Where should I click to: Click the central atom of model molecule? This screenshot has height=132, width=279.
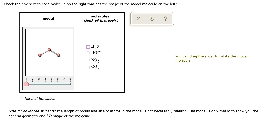tap(50, 50)
